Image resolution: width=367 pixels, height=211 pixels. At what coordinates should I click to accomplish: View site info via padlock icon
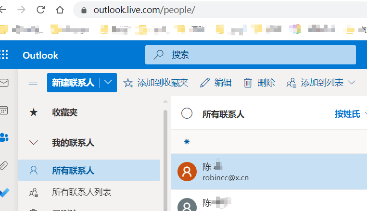tap(84, 10)
